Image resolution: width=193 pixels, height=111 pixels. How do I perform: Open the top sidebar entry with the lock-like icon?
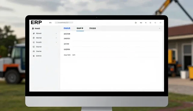click(36, 28)
